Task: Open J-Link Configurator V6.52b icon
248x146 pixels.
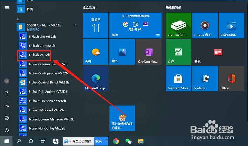Action: pyautogui.click(x=22, y=73)
